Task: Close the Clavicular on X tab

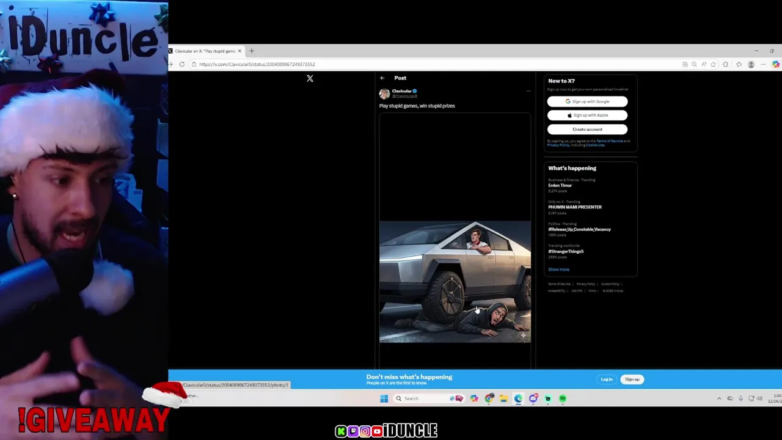Action: (239, 51)
